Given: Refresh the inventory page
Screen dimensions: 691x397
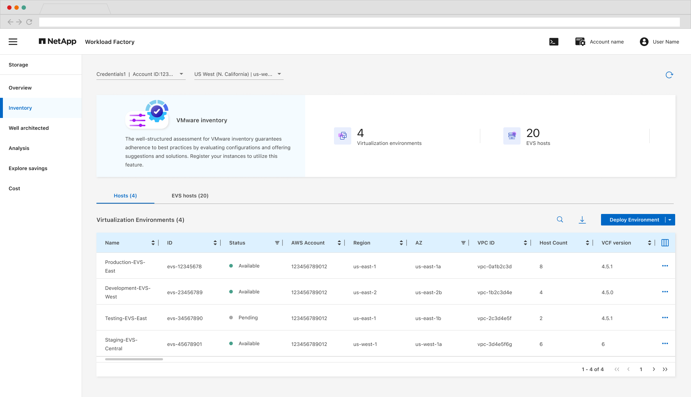Looking at the screenshot, I should [669, 75].
